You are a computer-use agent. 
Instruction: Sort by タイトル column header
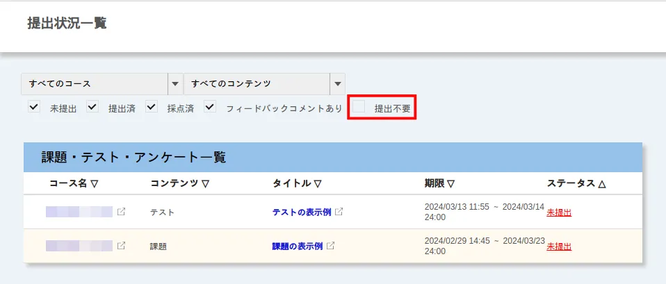297,183
